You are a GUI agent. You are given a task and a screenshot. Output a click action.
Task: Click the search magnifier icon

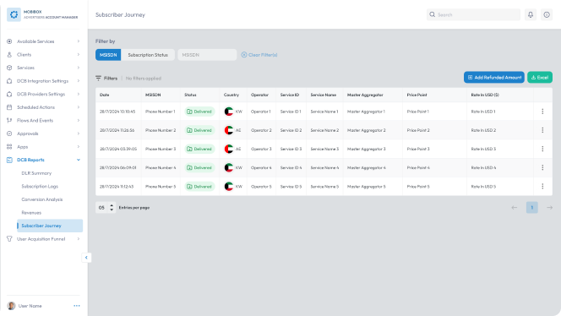[x=433, y=14]
